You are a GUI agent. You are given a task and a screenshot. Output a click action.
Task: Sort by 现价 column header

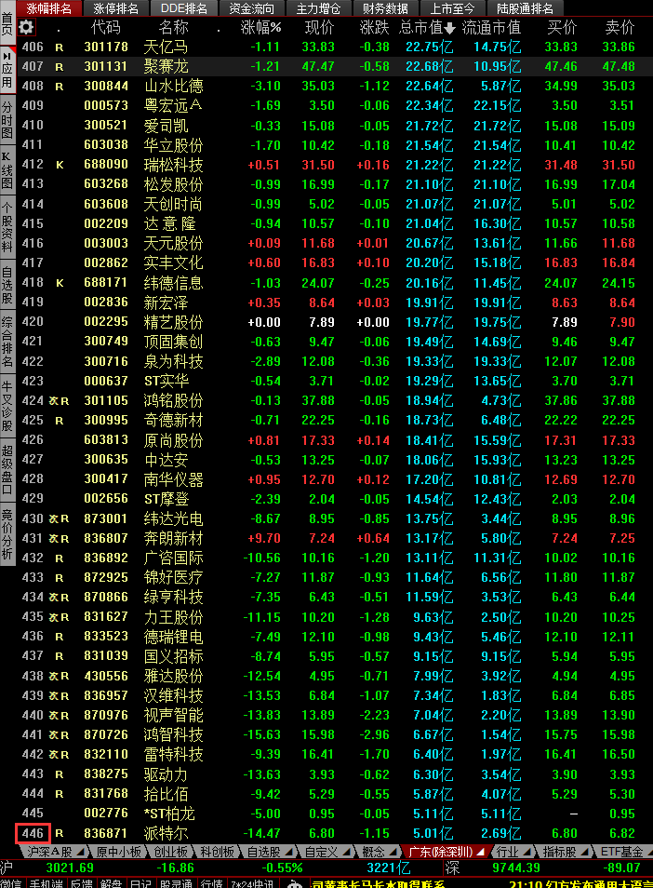tap(320, 27)
